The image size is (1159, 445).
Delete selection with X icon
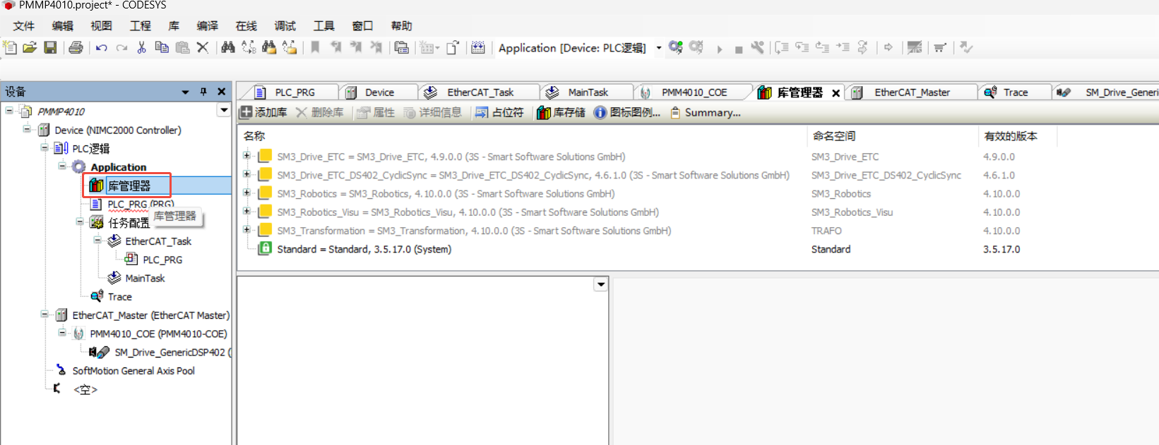coord(203,47)
